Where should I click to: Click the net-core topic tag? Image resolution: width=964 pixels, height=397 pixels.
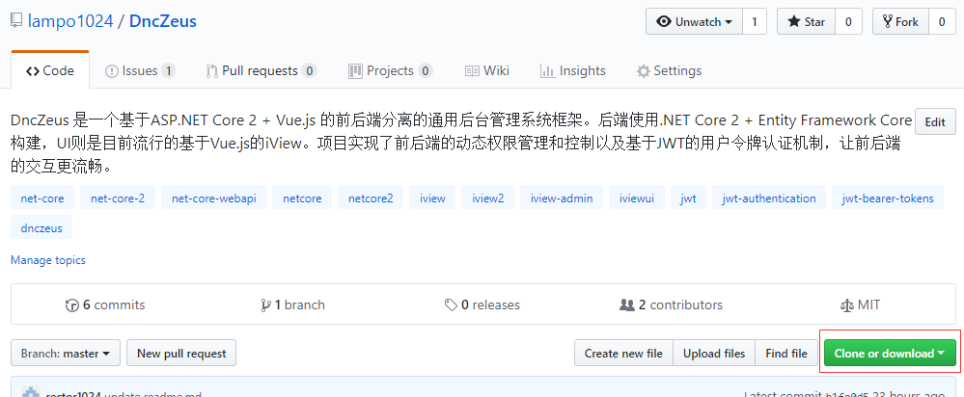tap(42, 198)
